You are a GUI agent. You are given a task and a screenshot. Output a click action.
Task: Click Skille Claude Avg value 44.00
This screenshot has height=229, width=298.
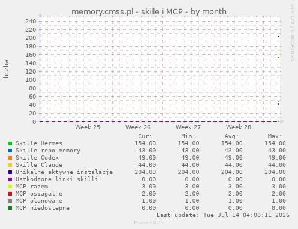pyautogui.click(x=233, y=165)
